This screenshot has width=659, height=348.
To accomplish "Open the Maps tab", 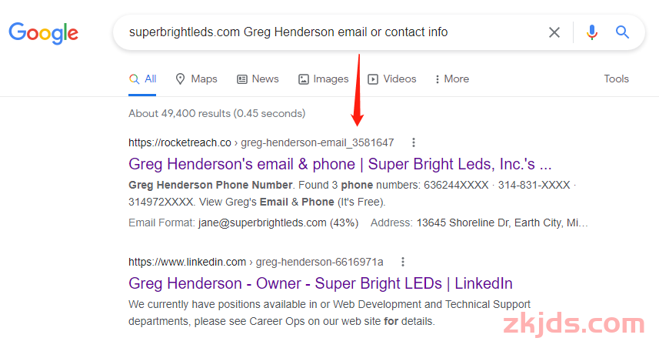I will [196, 79].
